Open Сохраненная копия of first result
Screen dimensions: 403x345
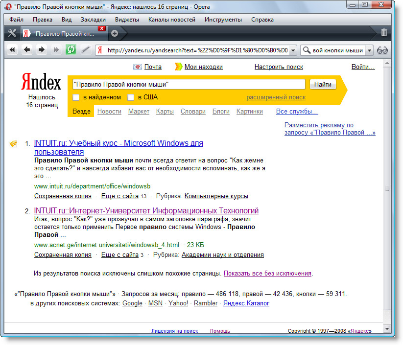(63, 196)
